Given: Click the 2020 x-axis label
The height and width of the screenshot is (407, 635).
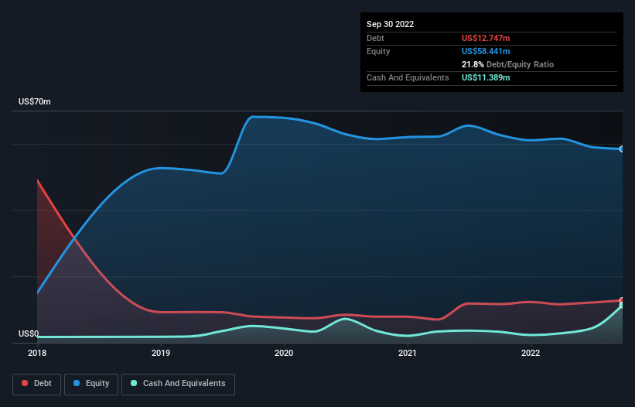Looking at the screenshot, I should tap(284, 353).
